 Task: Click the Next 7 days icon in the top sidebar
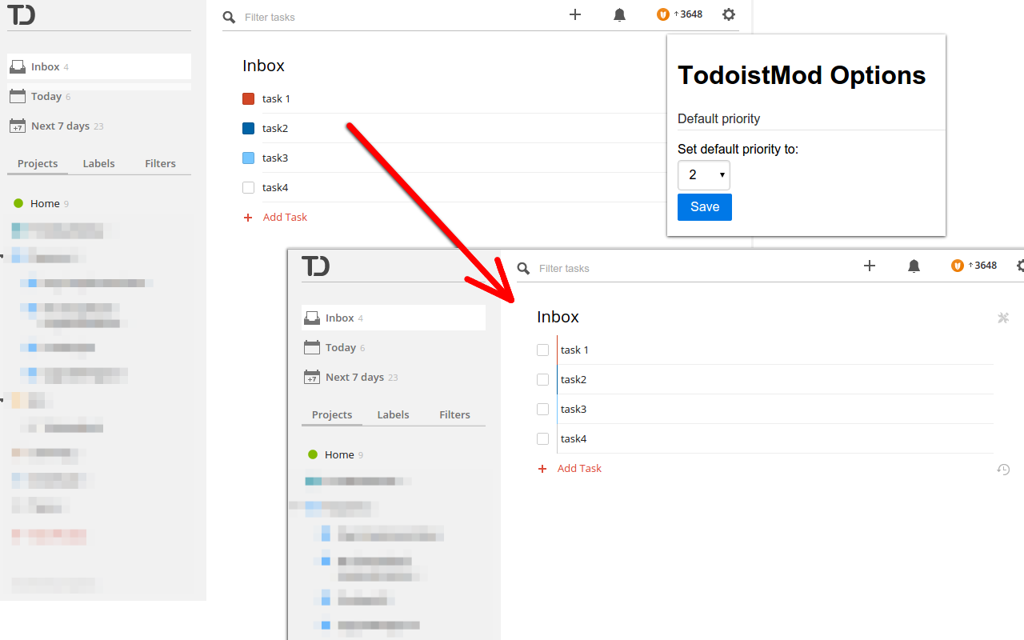tap(18, 126)
